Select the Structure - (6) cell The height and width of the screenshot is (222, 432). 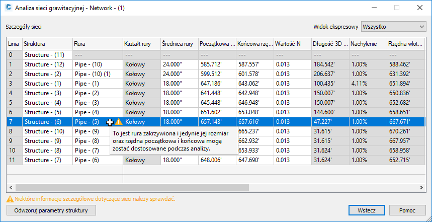point(47,122)
